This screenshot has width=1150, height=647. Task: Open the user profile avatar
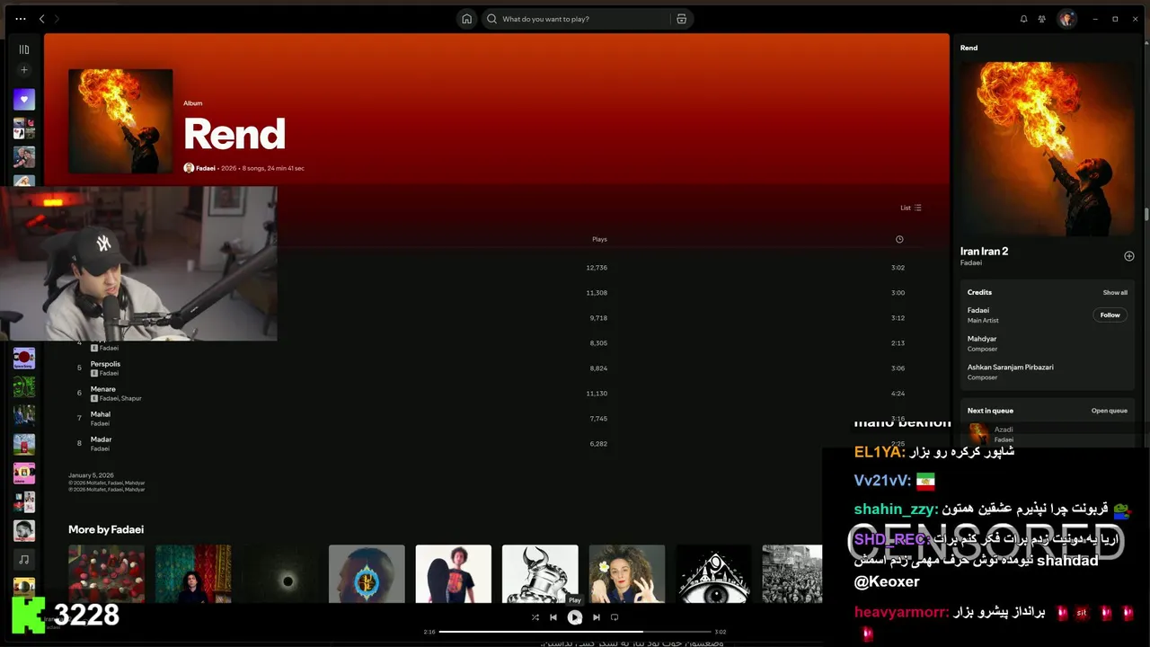(1066, 19)
